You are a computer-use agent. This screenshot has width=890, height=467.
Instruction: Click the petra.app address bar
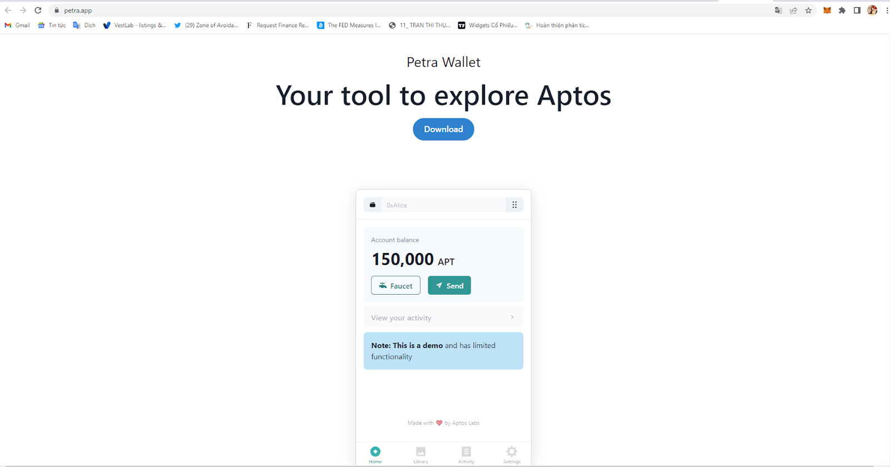pyautogui.click(x=412, y=11)
